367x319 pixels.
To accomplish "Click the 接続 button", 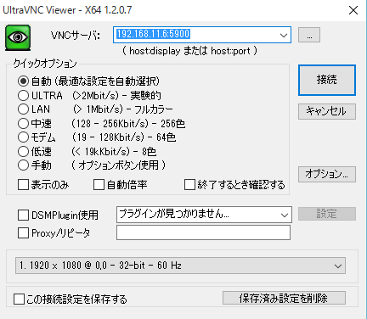I will click(x=327, y=80).
